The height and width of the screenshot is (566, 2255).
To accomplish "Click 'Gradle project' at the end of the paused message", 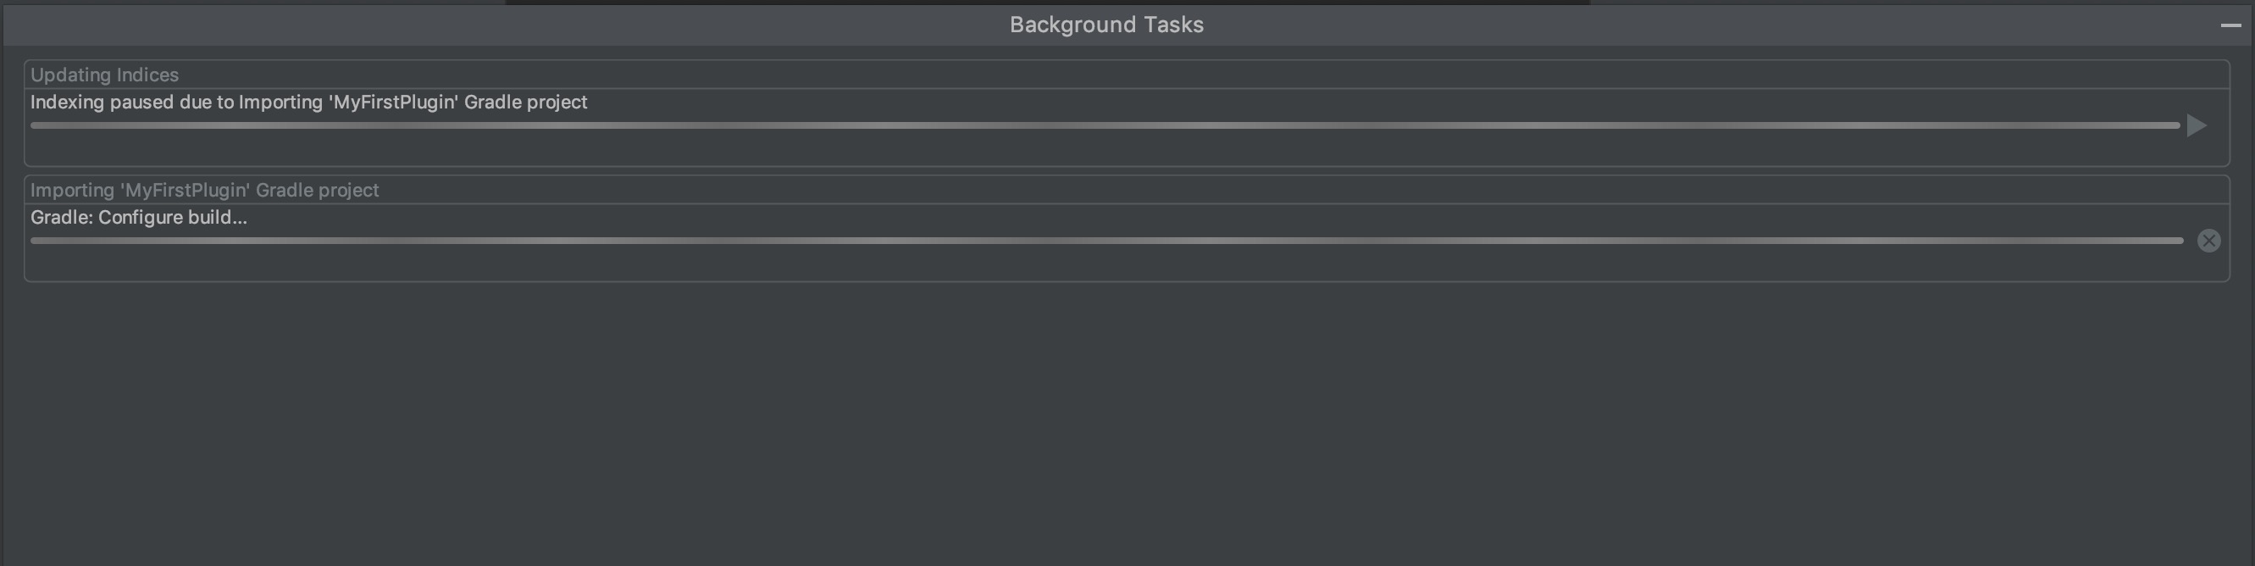I will point(525,103).
